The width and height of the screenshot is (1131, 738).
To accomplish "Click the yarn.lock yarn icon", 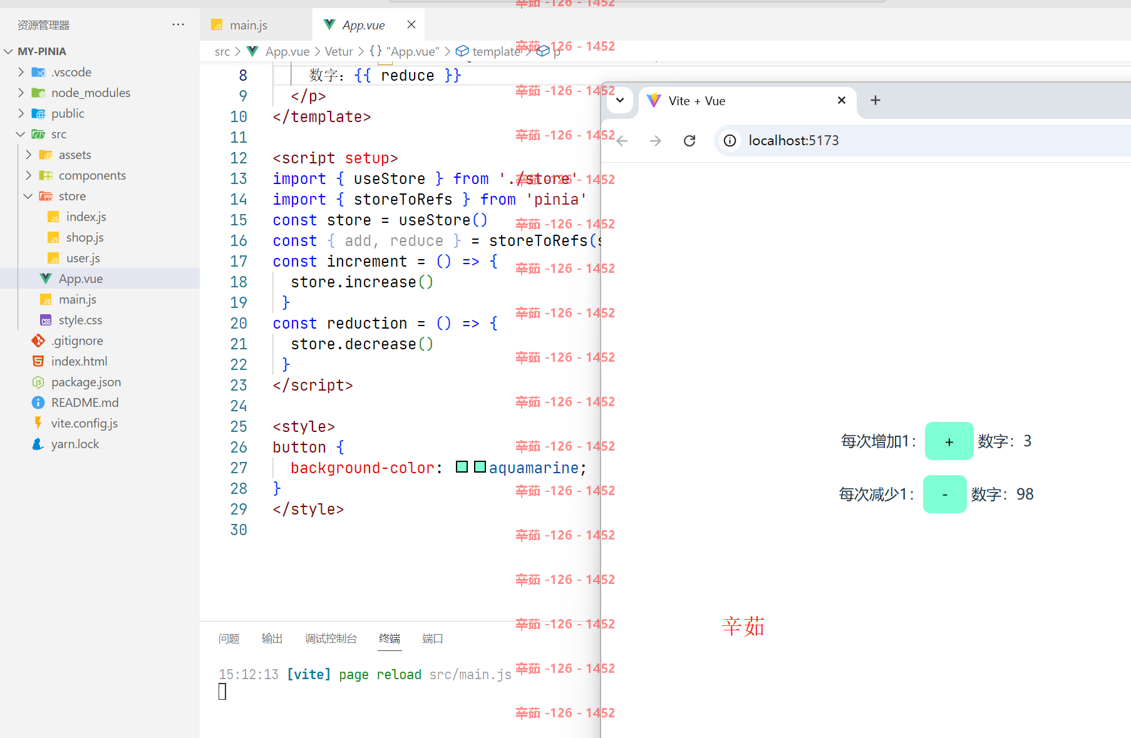I will coord(38,444).
